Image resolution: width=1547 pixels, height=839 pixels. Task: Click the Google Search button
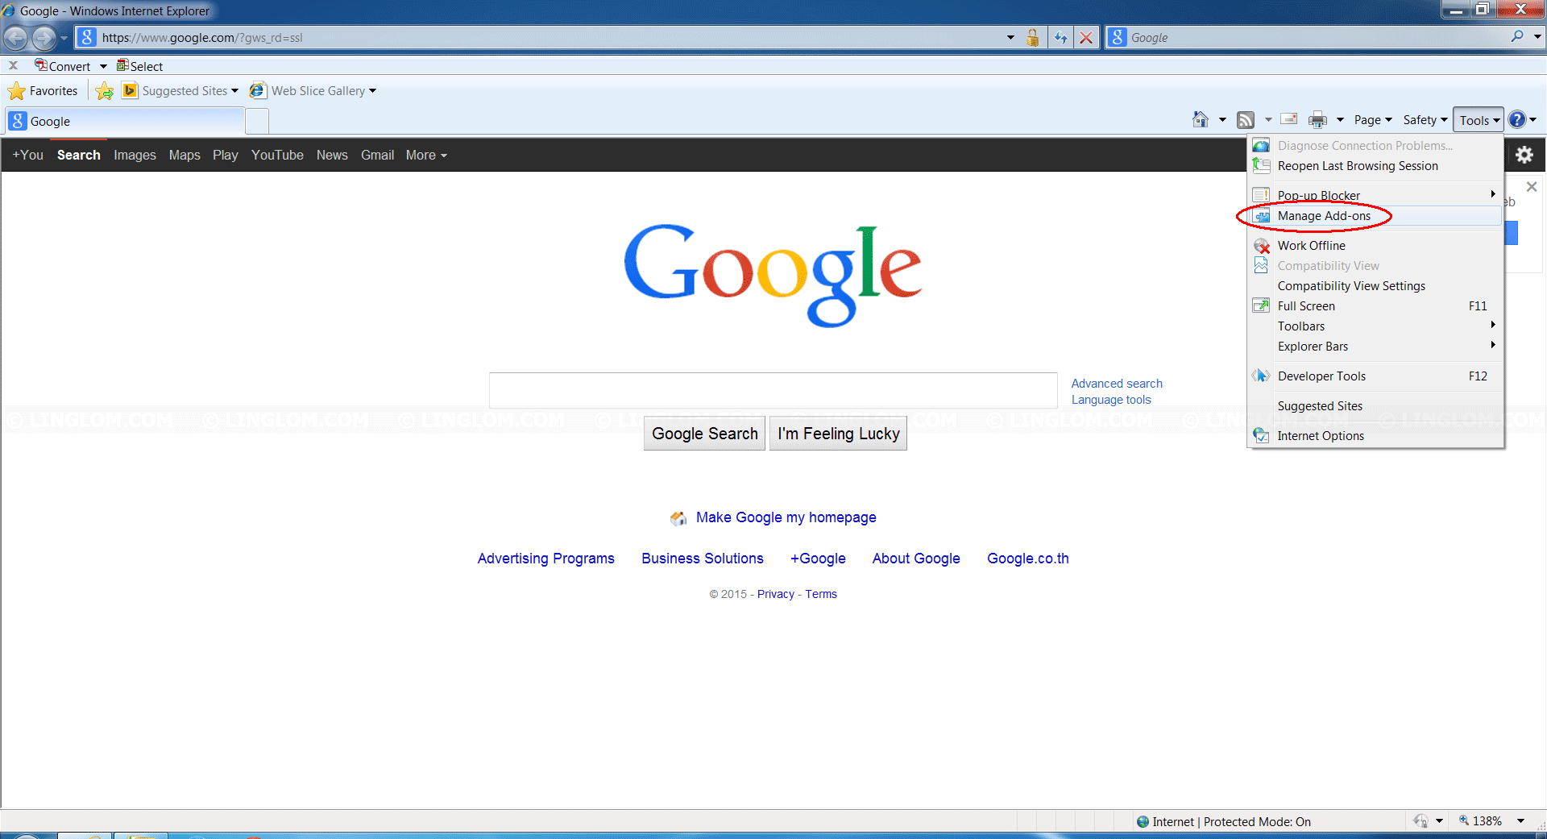(705, 434)
